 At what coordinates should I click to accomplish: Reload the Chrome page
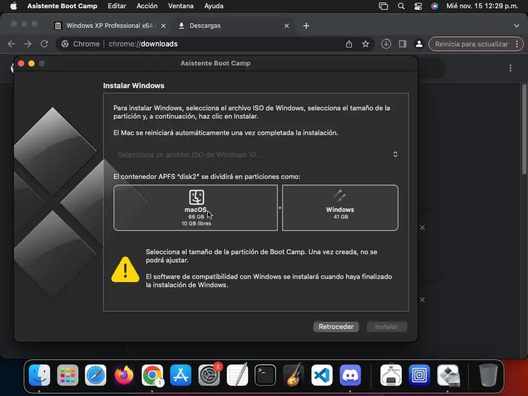44,44
